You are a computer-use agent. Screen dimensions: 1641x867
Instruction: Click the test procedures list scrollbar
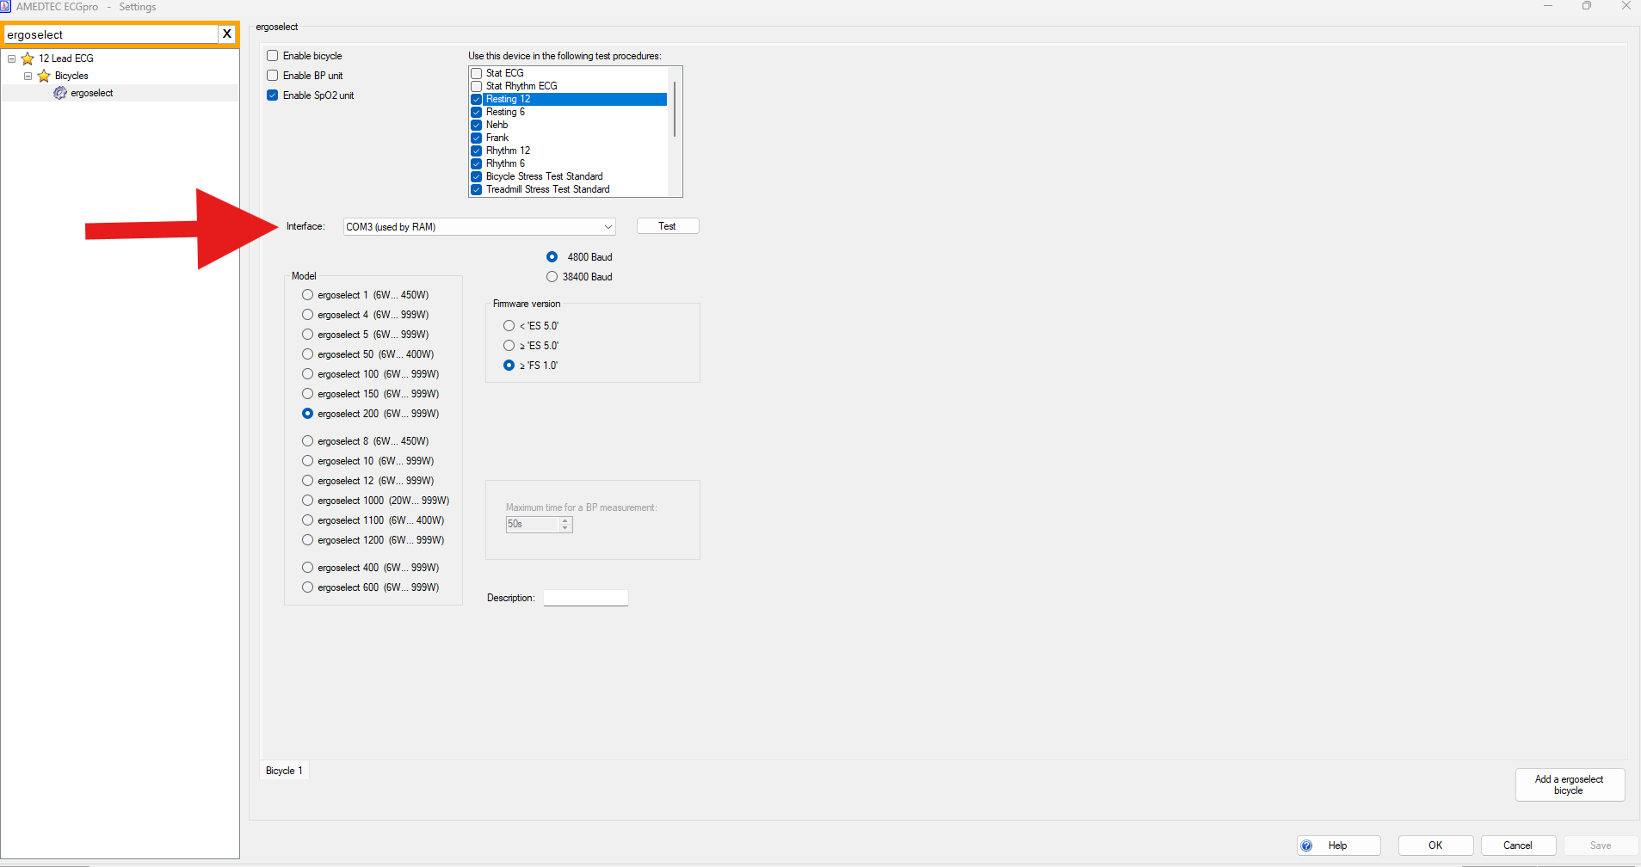[675, 109]
